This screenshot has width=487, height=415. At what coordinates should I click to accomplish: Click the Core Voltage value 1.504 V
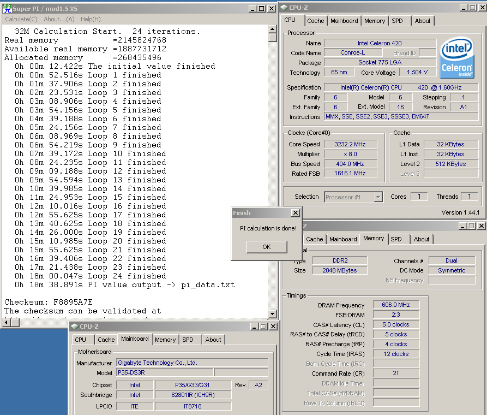pos(417,73)
